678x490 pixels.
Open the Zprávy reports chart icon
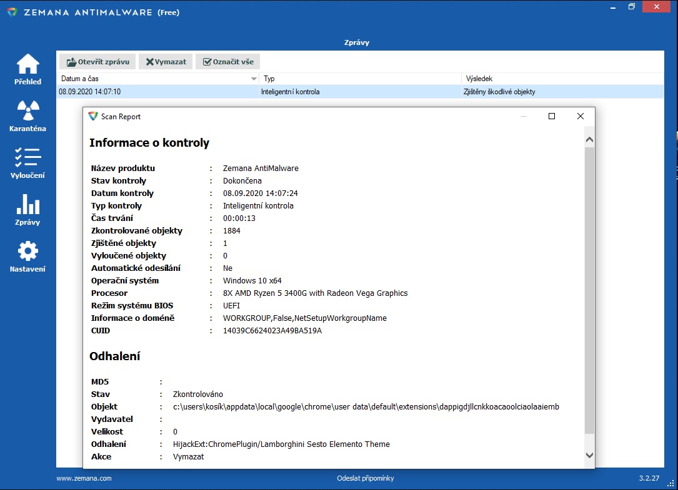click(x=27, y=205)
